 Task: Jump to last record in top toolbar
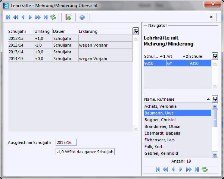46,17
